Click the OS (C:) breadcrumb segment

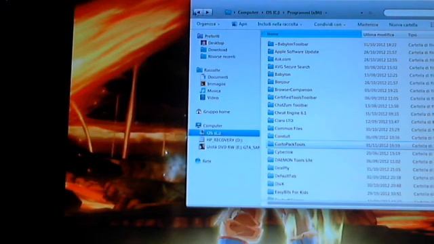pos(273,13)
